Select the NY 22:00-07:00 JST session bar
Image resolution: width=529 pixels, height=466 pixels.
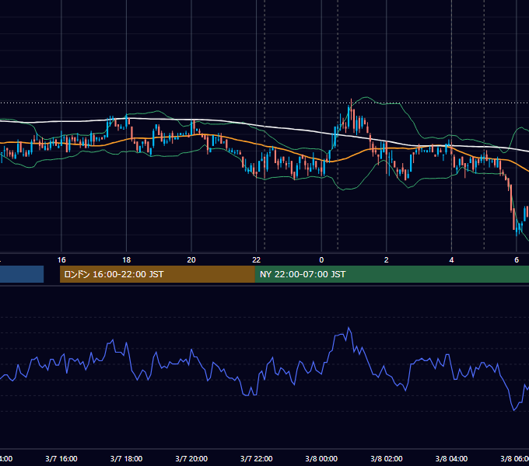391,274
